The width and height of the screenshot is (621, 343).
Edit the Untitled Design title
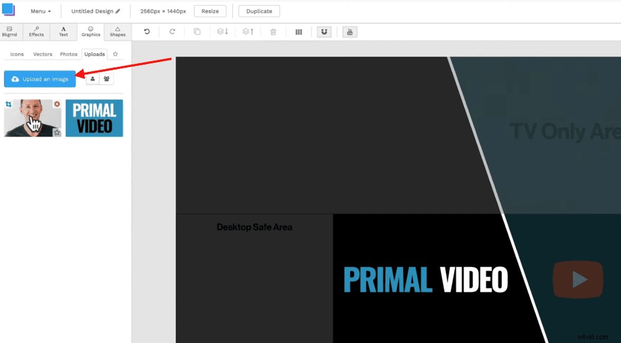click(96, 11)
